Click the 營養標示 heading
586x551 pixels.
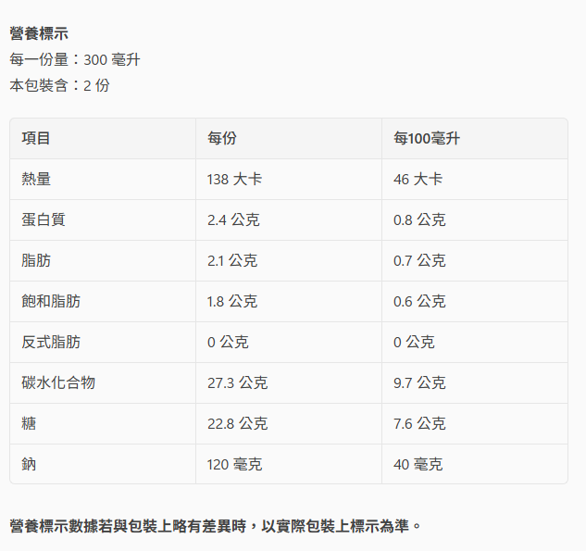39,33
